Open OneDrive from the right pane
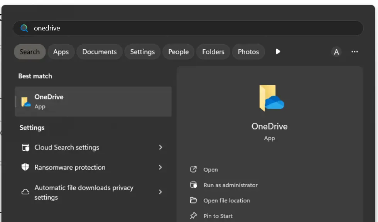The image size is (378, 222). point(211,170)
